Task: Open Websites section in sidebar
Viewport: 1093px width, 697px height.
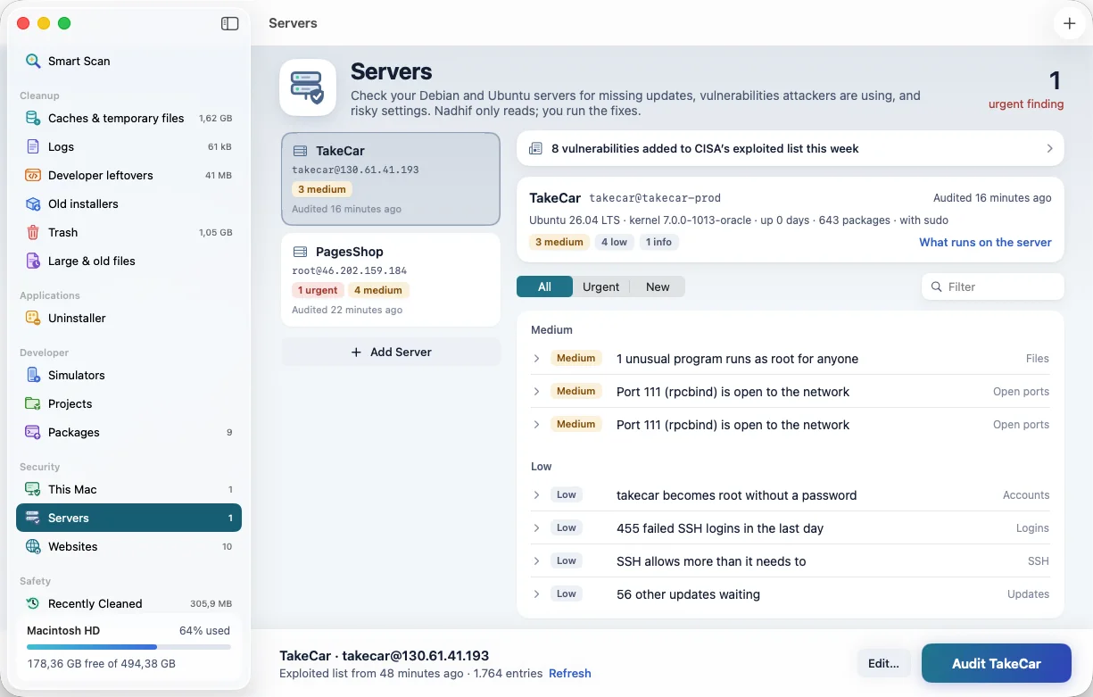Action: pyautogui.click(x=128, y=546)
